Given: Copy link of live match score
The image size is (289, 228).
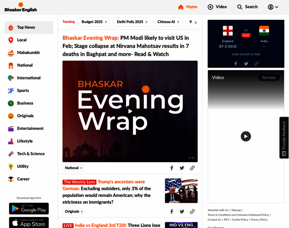Looking at the screenshot, I should [x=256, y=64].
